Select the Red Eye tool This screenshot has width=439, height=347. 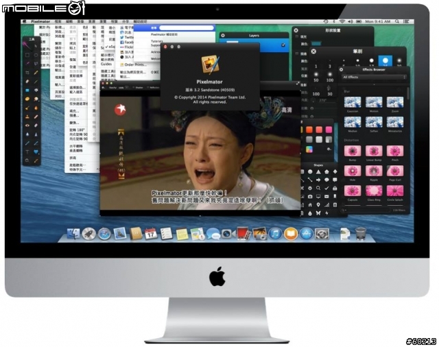[27, 125]
